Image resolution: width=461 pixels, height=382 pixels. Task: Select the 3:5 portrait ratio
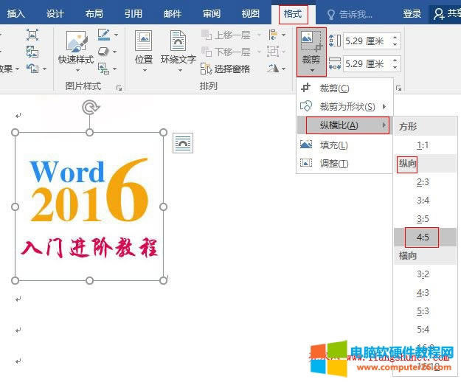tap(425, 218)
